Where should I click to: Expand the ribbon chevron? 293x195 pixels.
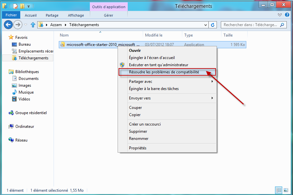pyautogui.click(x=280, y=15)
